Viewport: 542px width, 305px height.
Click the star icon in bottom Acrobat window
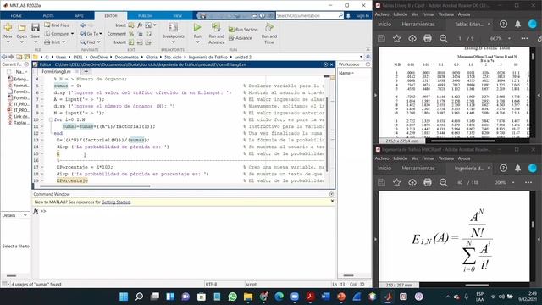[x=397, y=182]
